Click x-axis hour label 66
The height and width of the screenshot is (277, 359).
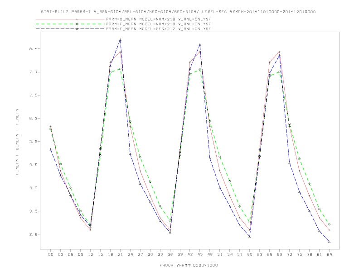tap(270, 254)
